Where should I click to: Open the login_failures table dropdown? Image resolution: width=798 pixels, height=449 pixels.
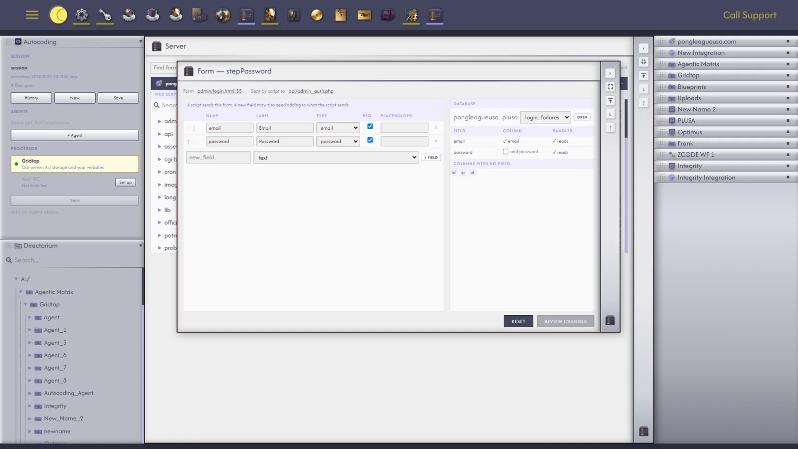(x=546, y=117)
